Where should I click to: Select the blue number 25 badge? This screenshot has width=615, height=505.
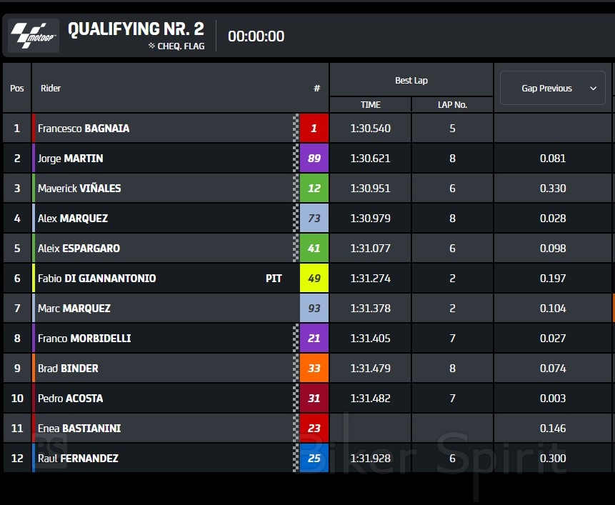coord(314,459)
